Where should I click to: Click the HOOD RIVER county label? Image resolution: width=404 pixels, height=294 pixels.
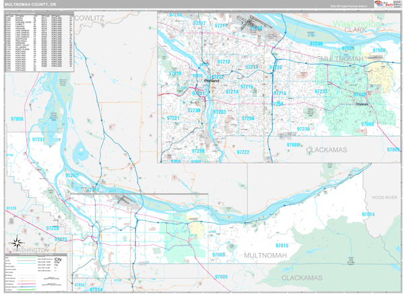click(386, 197)
